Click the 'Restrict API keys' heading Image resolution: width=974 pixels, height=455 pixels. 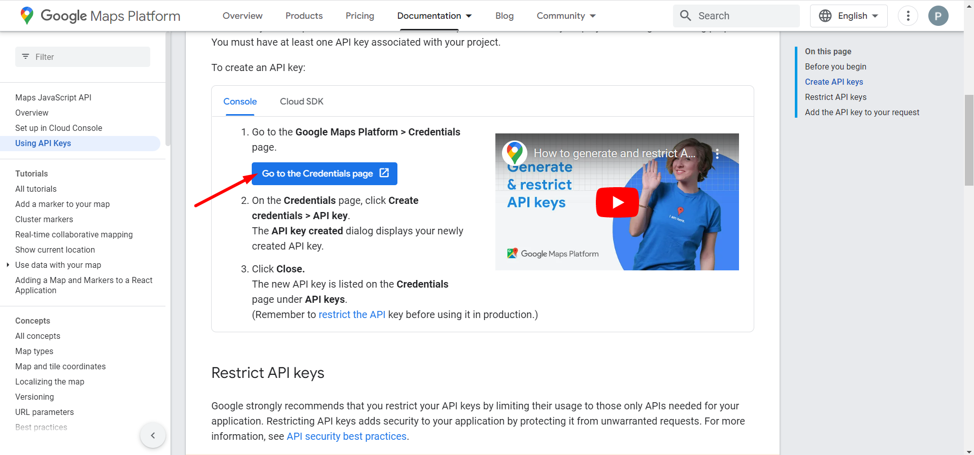click(267, 373)
